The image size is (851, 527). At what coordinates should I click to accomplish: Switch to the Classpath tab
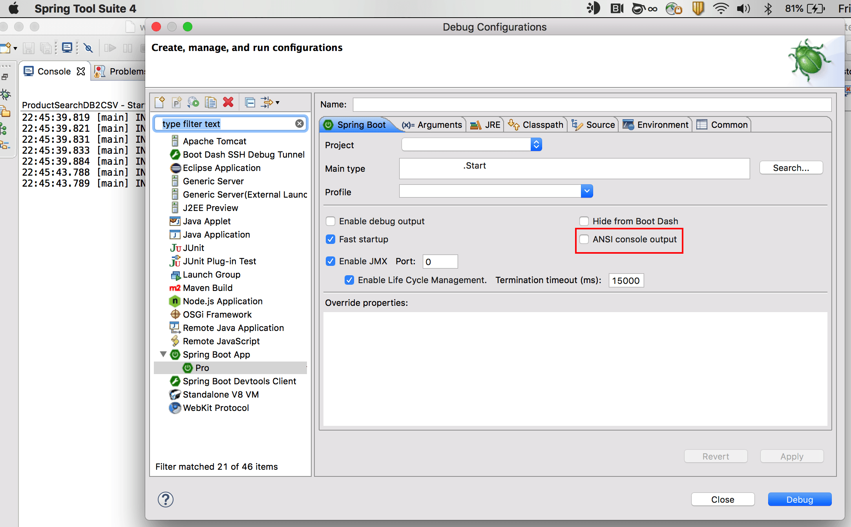click(537, 125)
